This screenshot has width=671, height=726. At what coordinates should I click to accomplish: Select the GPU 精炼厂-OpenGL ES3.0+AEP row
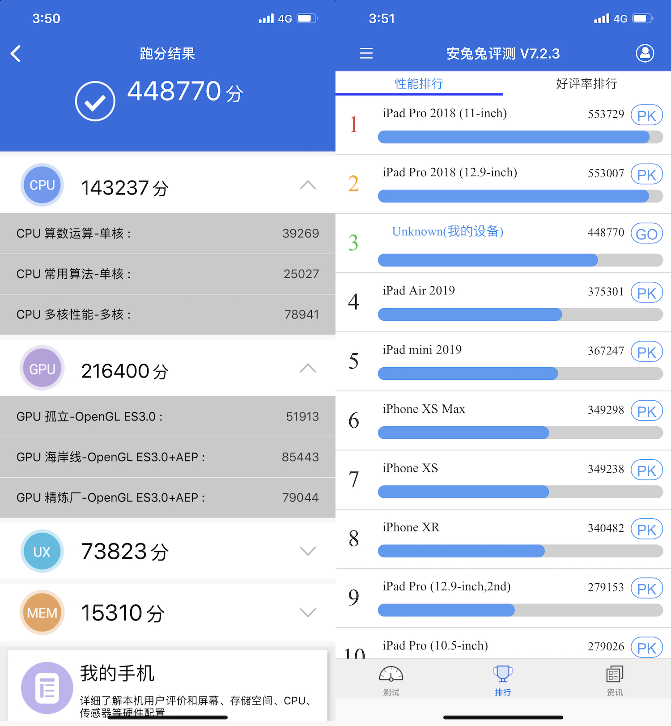(168, 497)
